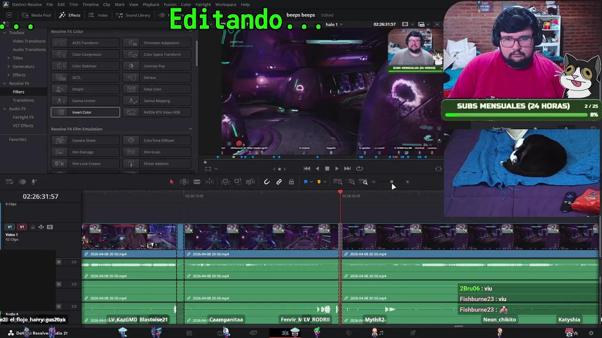Choose the Blade Edit Mode tool
Screen dimensions: 602x338
pyautogui.click(x=197, y=182)
